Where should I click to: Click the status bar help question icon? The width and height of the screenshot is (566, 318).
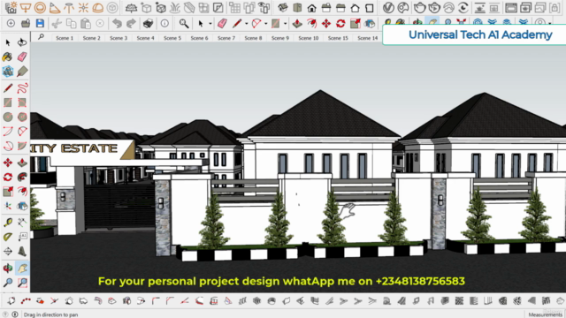(6, 314)
